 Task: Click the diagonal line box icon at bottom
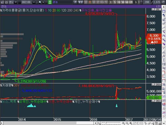tap(134, 123)
